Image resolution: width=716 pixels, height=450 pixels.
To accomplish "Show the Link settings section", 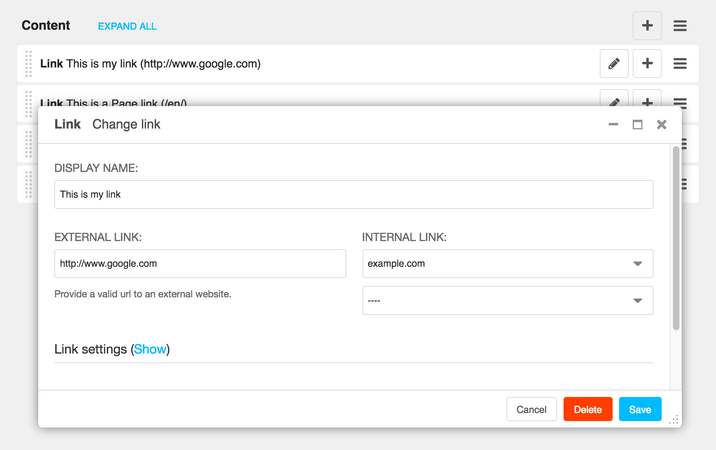I will pyautogui.click(x=150, y=349).
